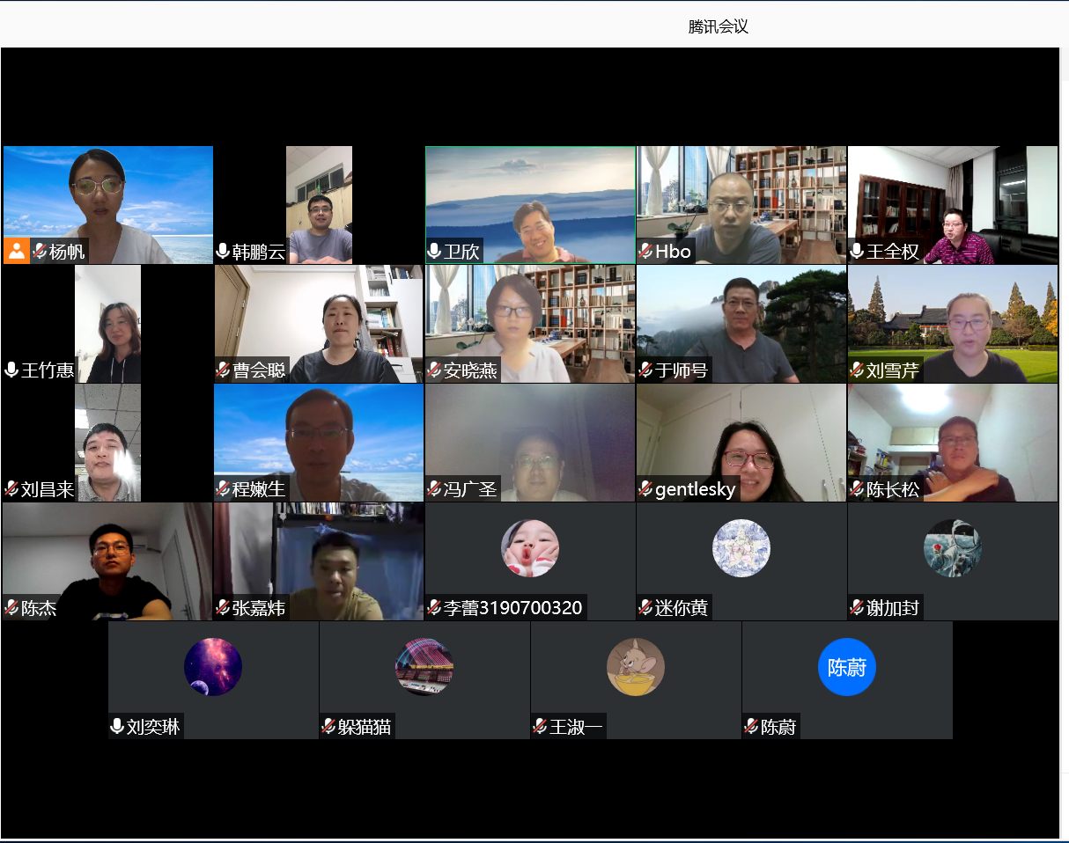Click 程嫩生's muted microphone icon

coord(223,489)
